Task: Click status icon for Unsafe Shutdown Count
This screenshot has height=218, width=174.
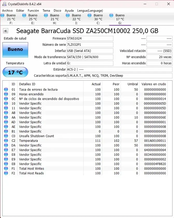Action: [x=6, y=136]
